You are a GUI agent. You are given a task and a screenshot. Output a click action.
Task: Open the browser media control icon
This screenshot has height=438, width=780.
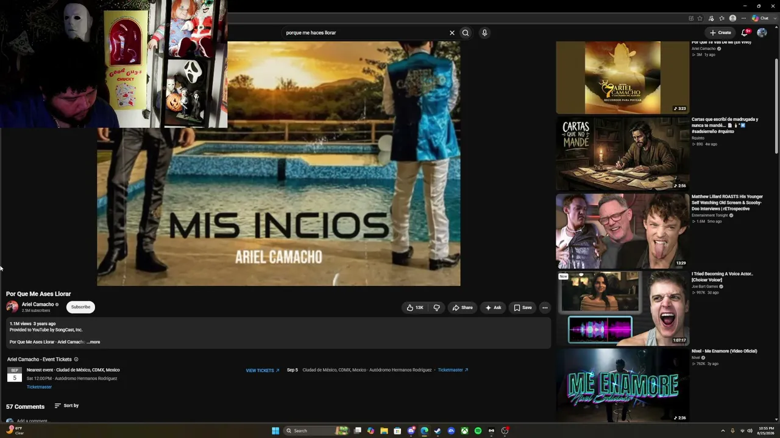(711, 18)
